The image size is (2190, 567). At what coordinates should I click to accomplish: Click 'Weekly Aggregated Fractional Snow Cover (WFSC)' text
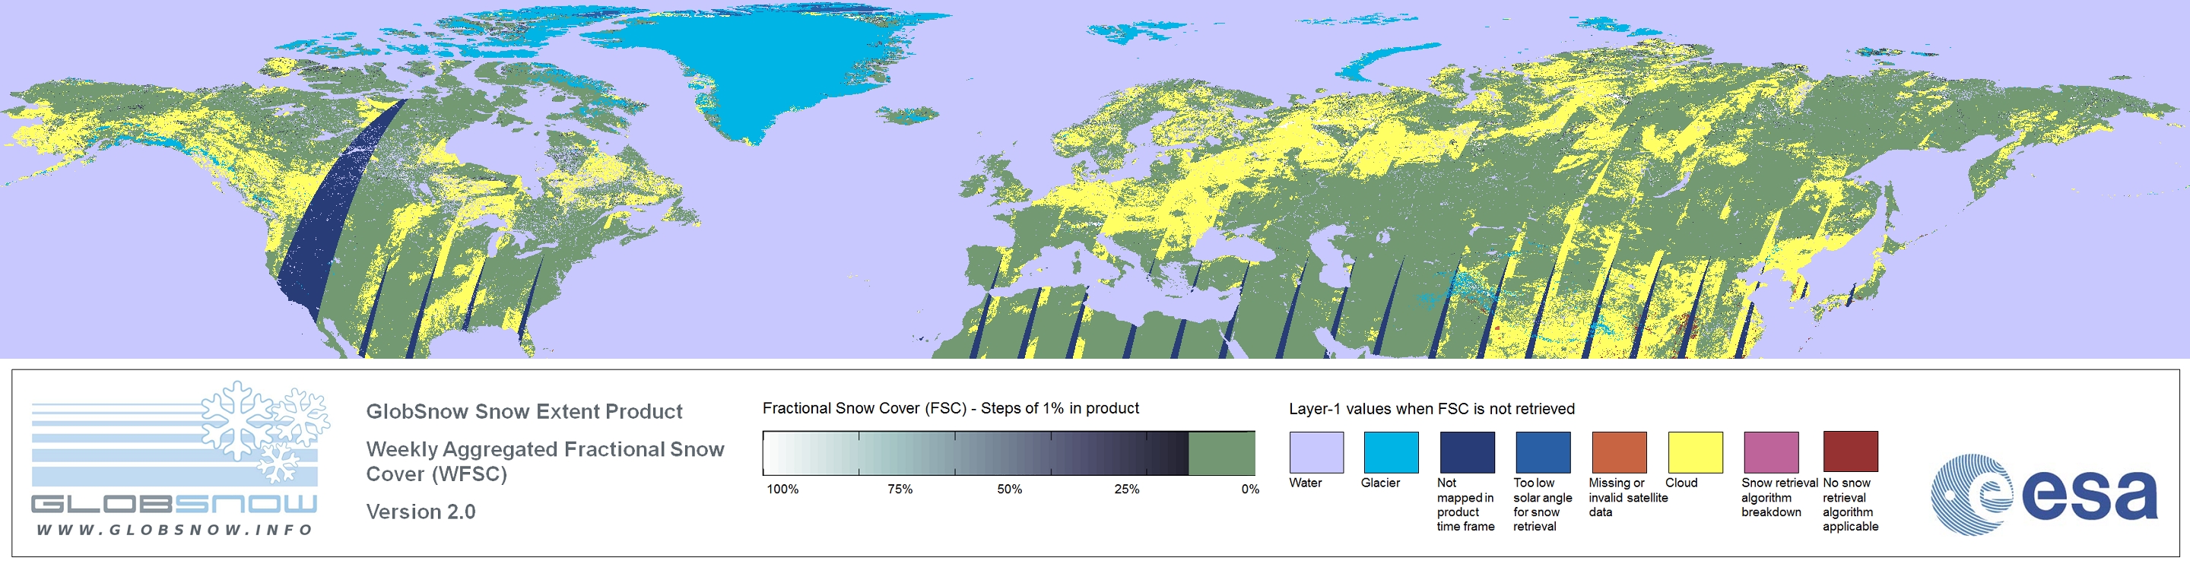tap(545, 461)
